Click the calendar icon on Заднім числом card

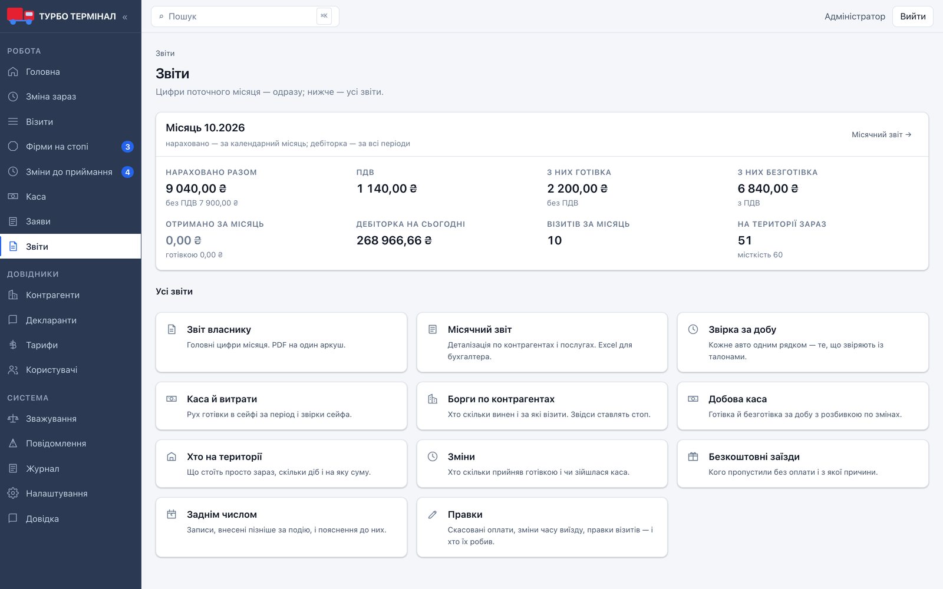coord(172,515)
